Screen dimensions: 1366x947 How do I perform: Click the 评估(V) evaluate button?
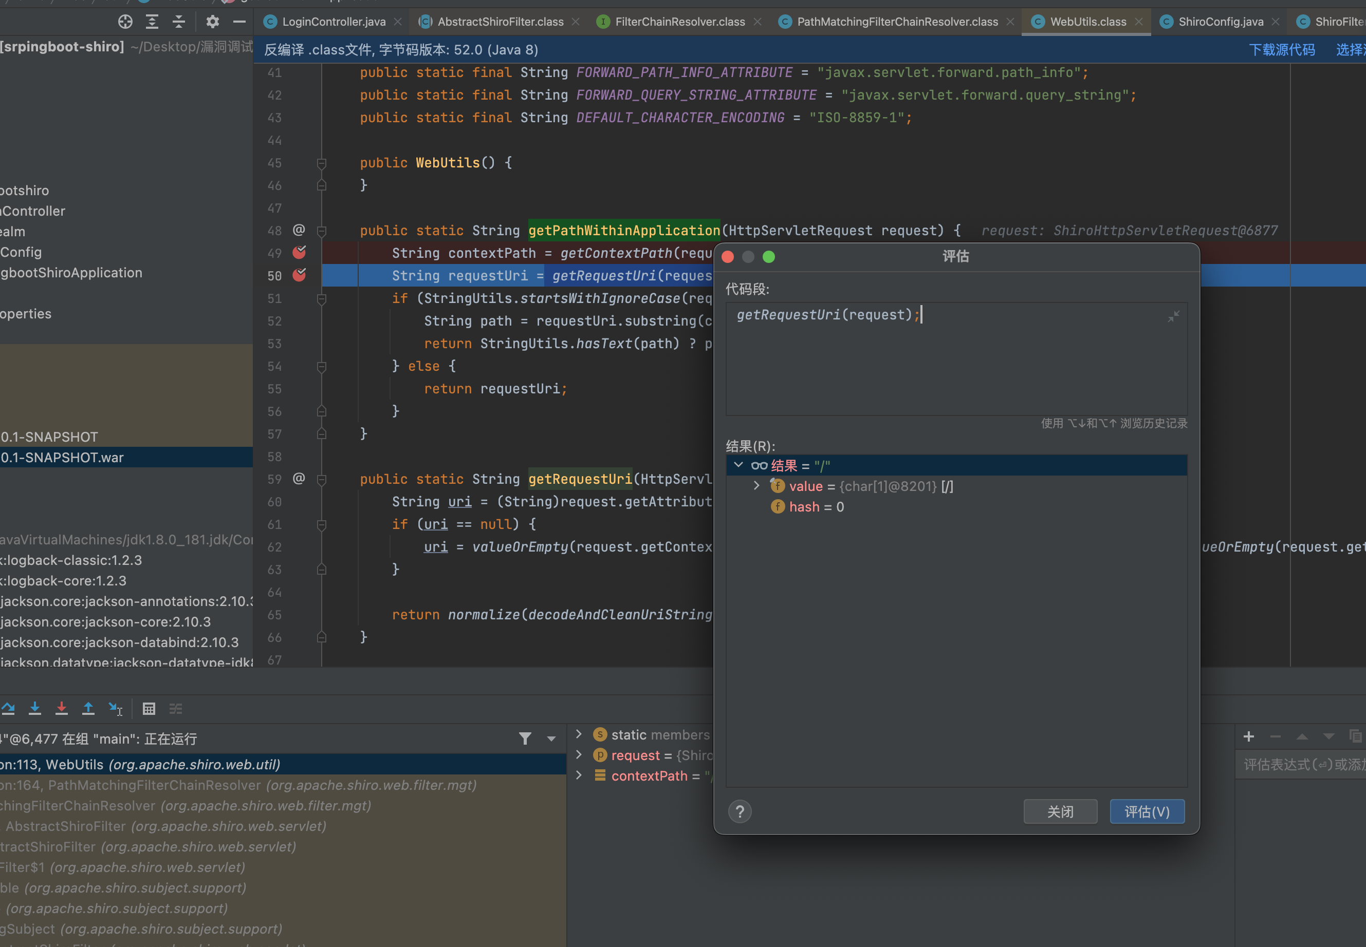[x=1147, y=811]
